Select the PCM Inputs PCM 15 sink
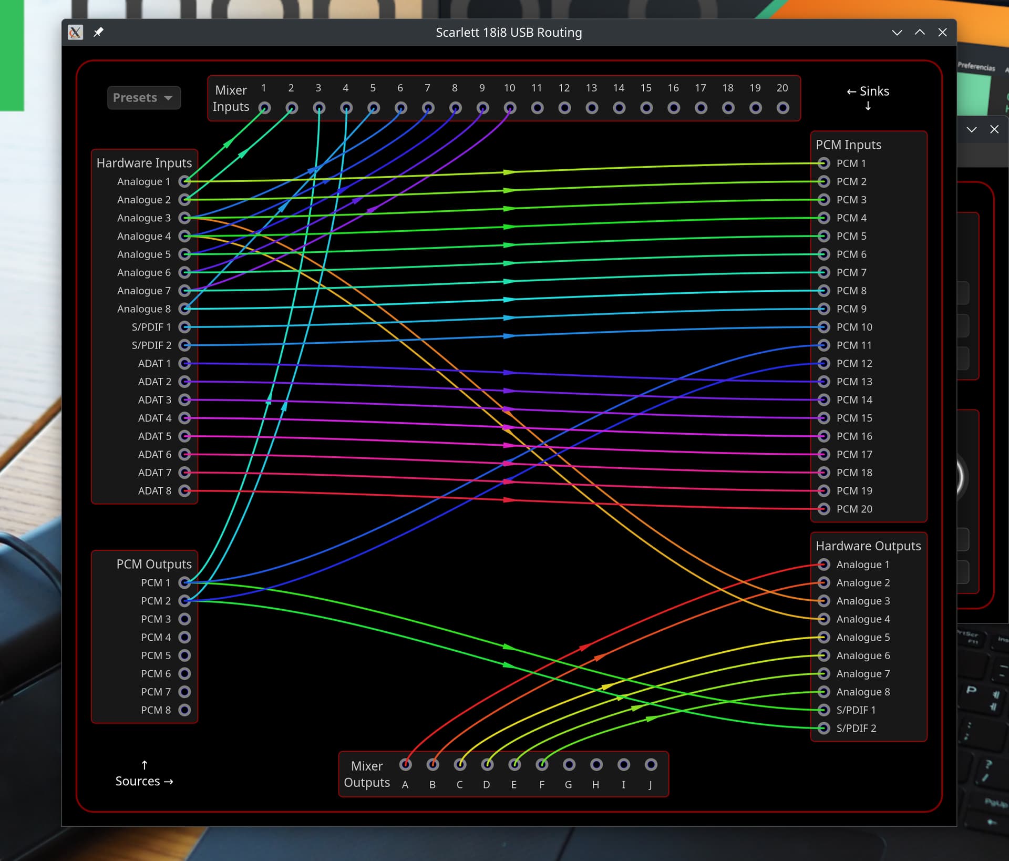 point(824,418)
